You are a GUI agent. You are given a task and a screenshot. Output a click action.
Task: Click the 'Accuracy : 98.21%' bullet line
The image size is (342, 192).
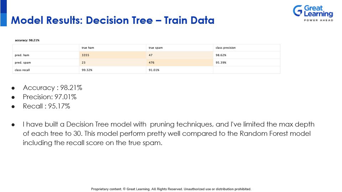[x=52, y=87]
